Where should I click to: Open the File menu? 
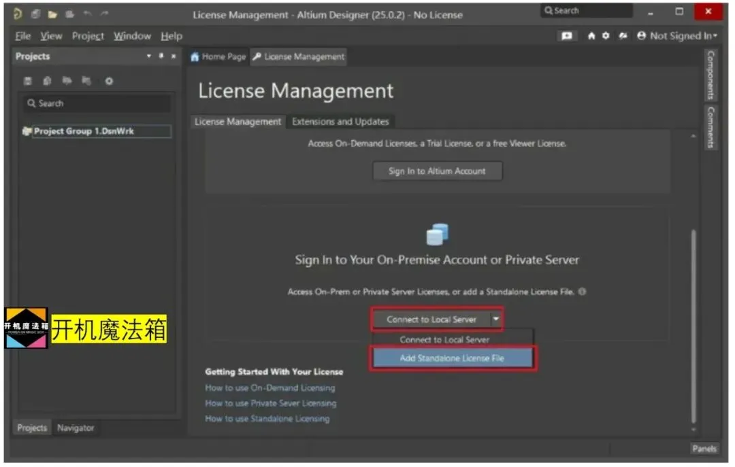[x=22, y=36]
